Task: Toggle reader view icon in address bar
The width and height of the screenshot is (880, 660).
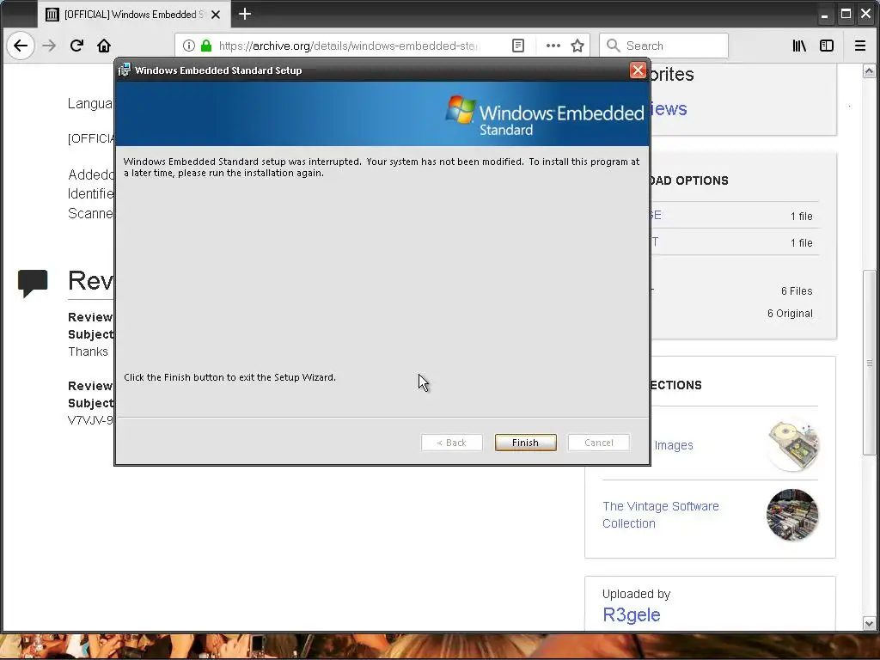Action: click(518, 46)
